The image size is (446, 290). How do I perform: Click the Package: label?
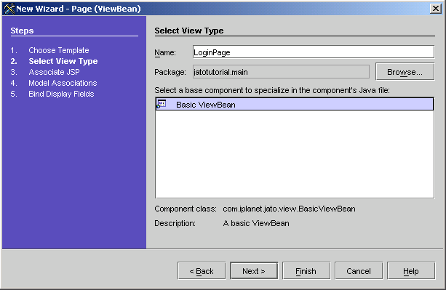click(x=170, y=72)
